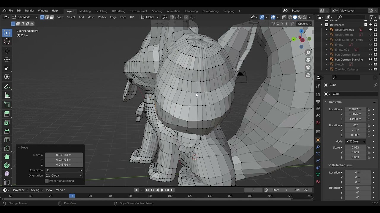Switch to Shading workspace tab
Viewport: 380px width, 213px height.
(157, 11)
